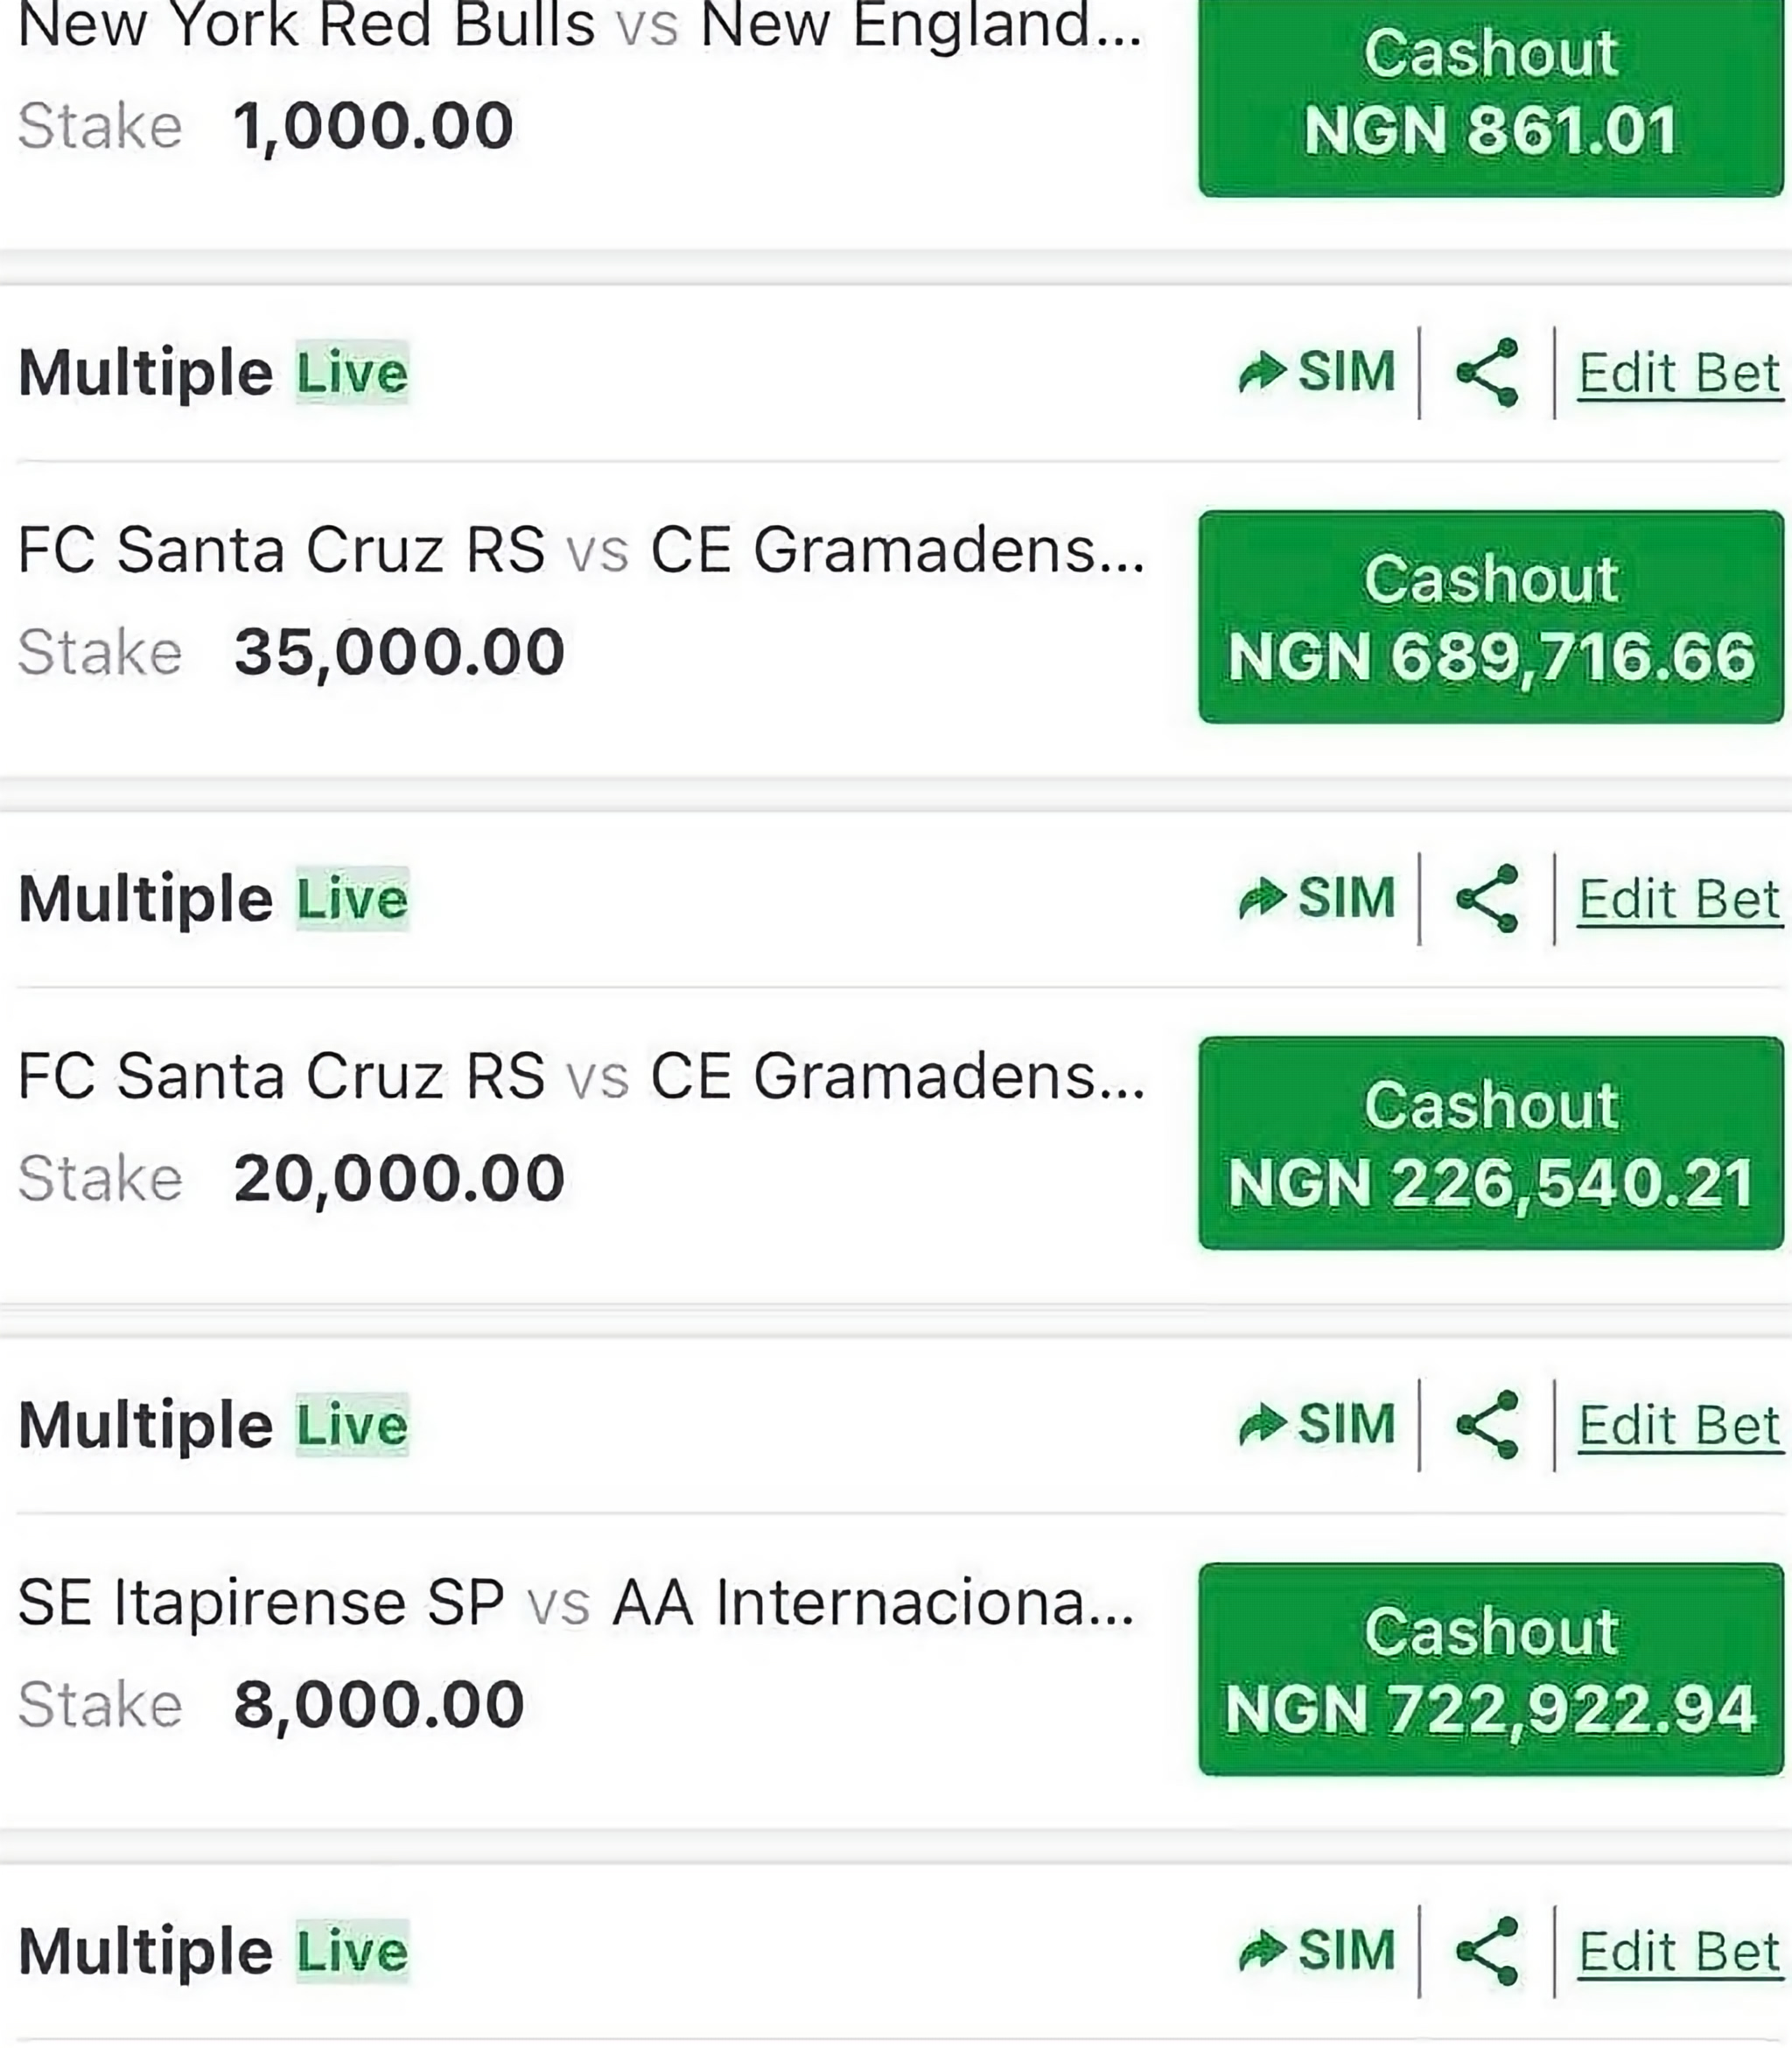Open FC Santa Cruz RS match with 35,000.00 stake
This screenshot has width=1792, height=2048.
(x=582, y=550)
